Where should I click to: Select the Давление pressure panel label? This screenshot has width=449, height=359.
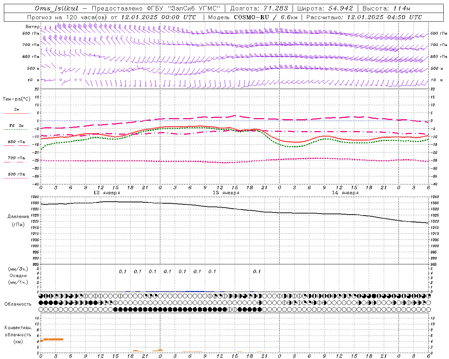pos(18,216)
